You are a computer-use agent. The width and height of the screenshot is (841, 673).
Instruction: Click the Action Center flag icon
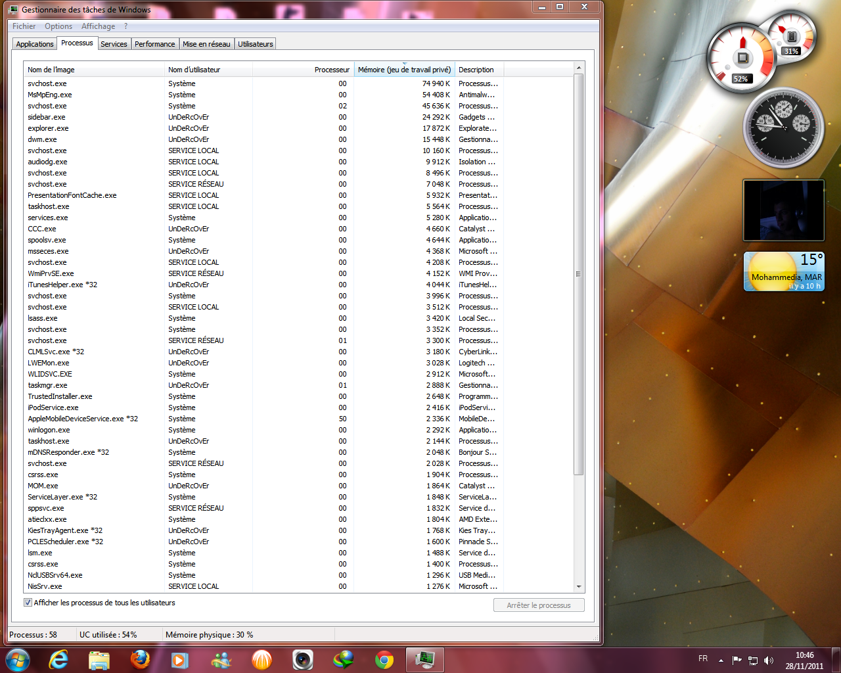(x=737, y=660)
